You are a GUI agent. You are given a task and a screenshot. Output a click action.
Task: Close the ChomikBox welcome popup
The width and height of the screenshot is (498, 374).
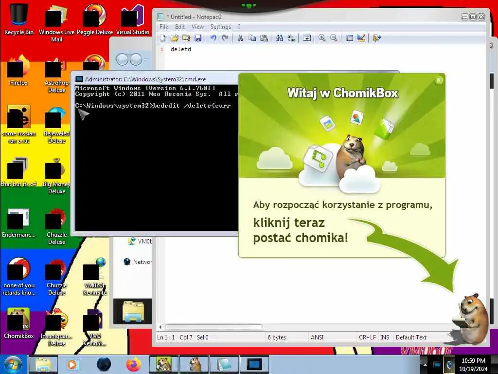pos(439,80)
